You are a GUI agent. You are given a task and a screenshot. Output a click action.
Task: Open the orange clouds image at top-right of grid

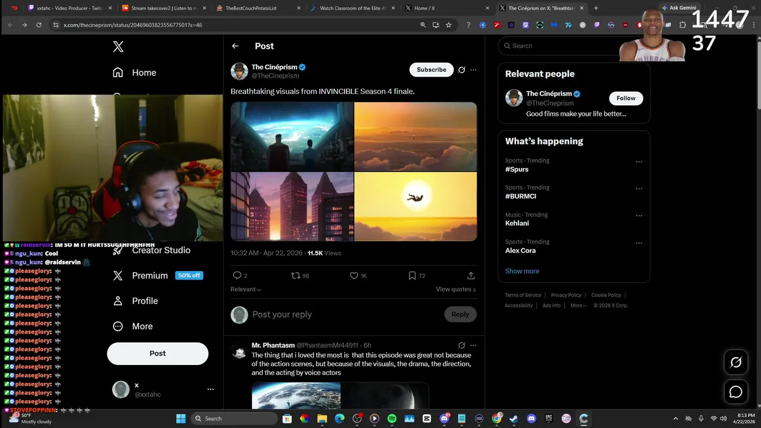pyautogui.click(x=416, y=137)
